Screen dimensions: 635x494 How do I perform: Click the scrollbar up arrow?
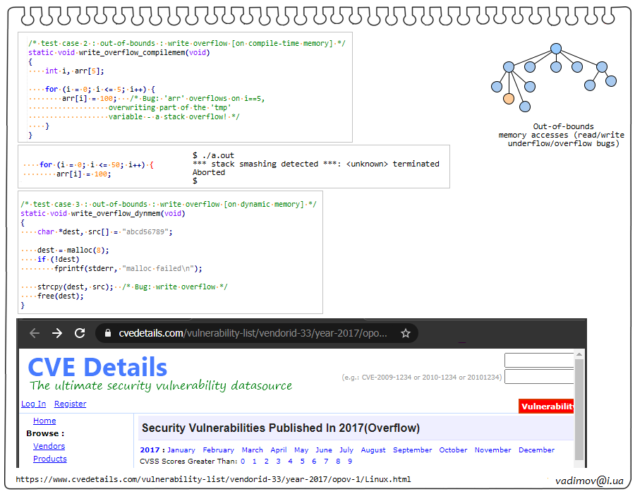(579, 354)
